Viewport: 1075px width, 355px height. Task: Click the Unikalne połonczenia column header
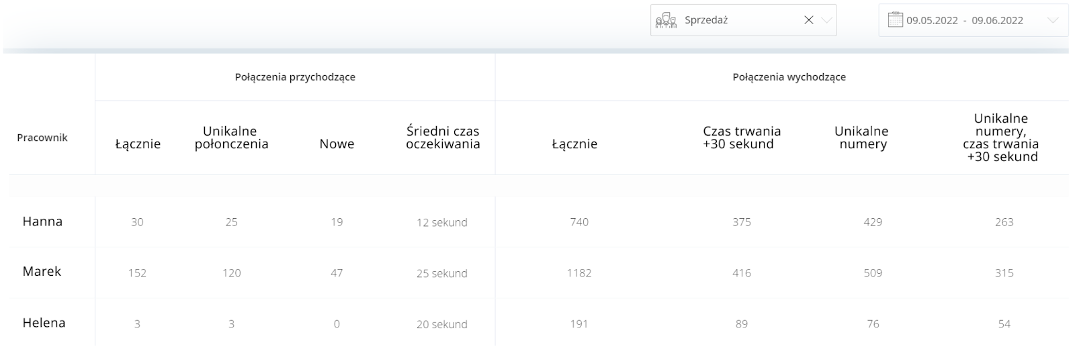[231, 138]
